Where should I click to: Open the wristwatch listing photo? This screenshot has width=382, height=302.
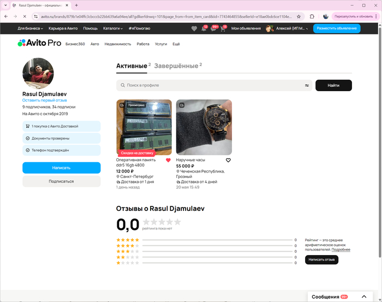[x=204, y=127]
